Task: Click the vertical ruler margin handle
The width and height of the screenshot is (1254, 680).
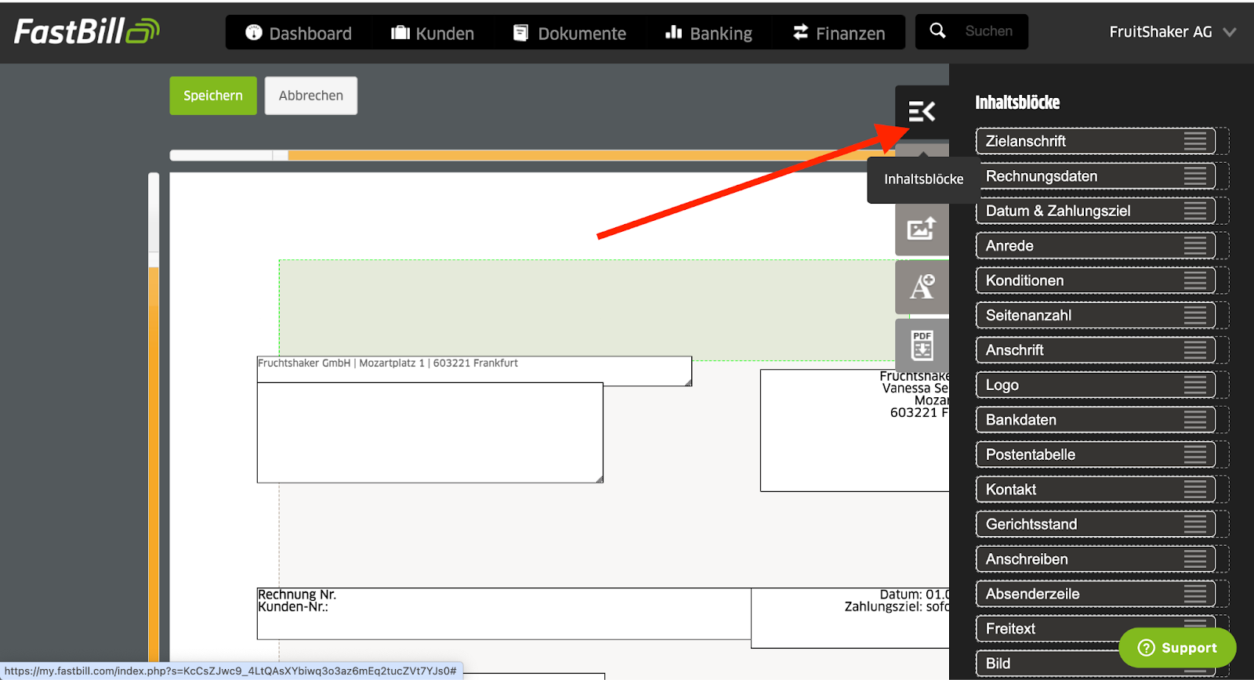Action: coord(154,260)
